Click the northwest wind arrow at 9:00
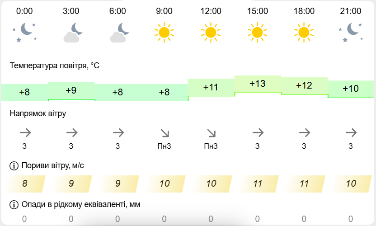 [x=164, y=132]
